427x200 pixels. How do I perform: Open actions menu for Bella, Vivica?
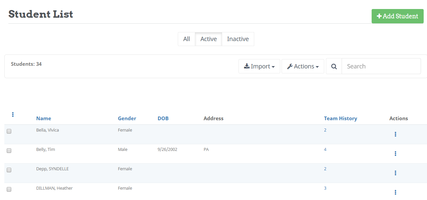pos(395,134)
